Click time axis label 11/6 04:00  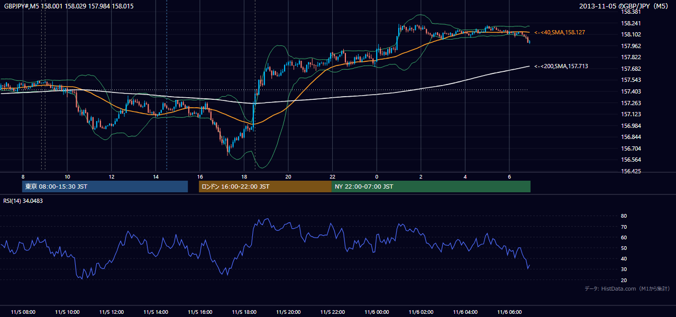[x=465, y=312]
